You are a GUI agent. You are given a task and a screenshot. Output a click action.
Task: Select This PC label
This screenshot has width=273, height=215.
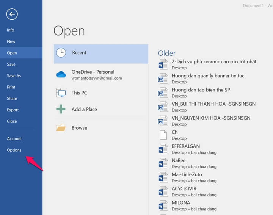(79, 93)
